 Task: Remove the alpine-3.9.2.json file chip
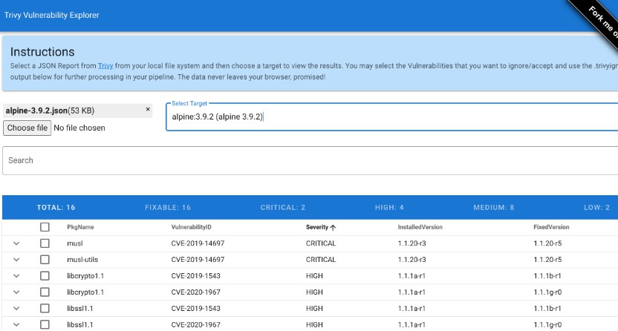click(147, 109)
